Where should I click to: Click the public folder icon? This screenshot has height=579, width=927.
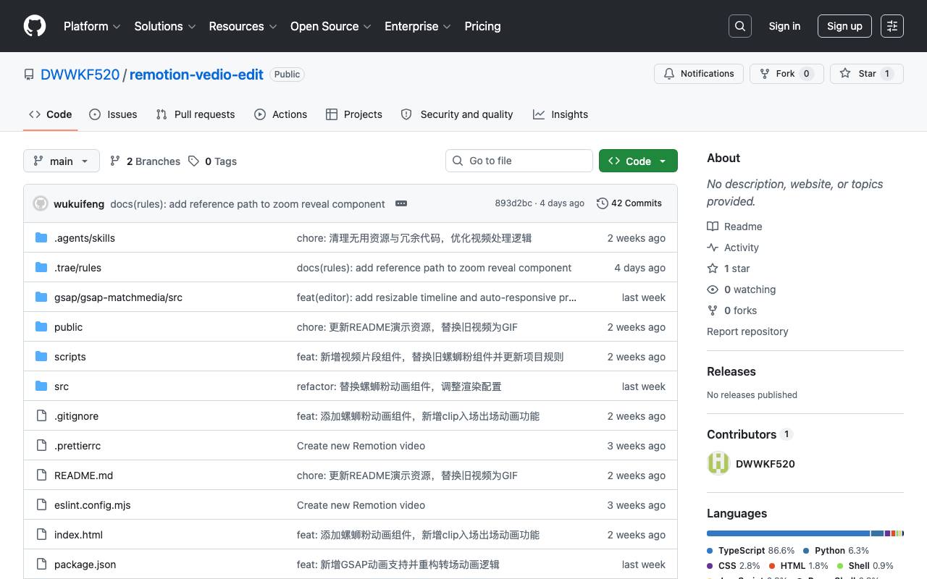click(x=41, y=327)
